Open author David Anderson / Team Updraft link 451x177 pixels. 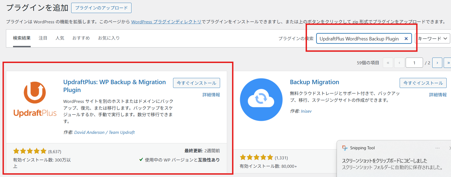coord(104,132)
